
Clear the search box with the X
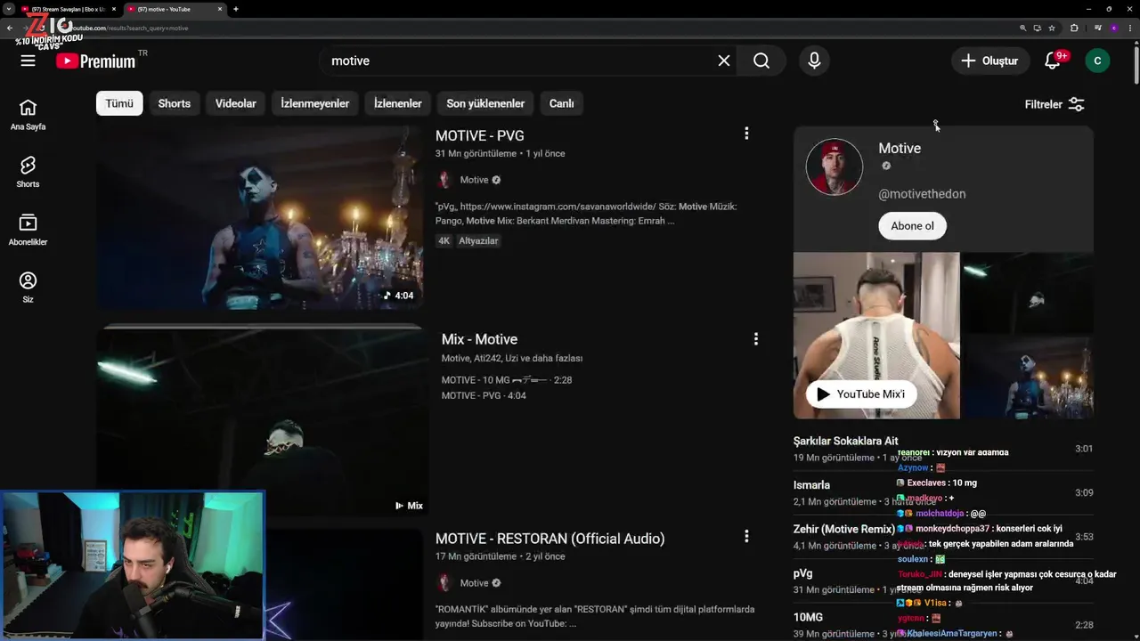click(724, 61)
